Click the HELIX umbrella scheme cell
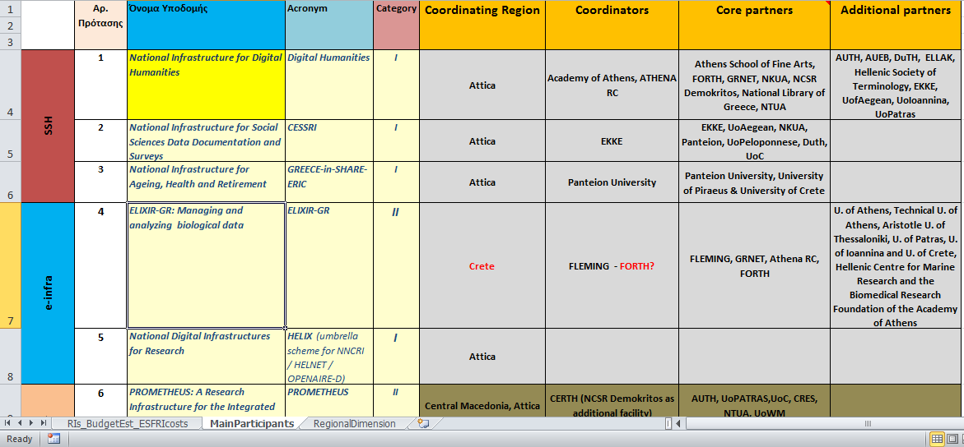The image size is (964, 447). 329,357
